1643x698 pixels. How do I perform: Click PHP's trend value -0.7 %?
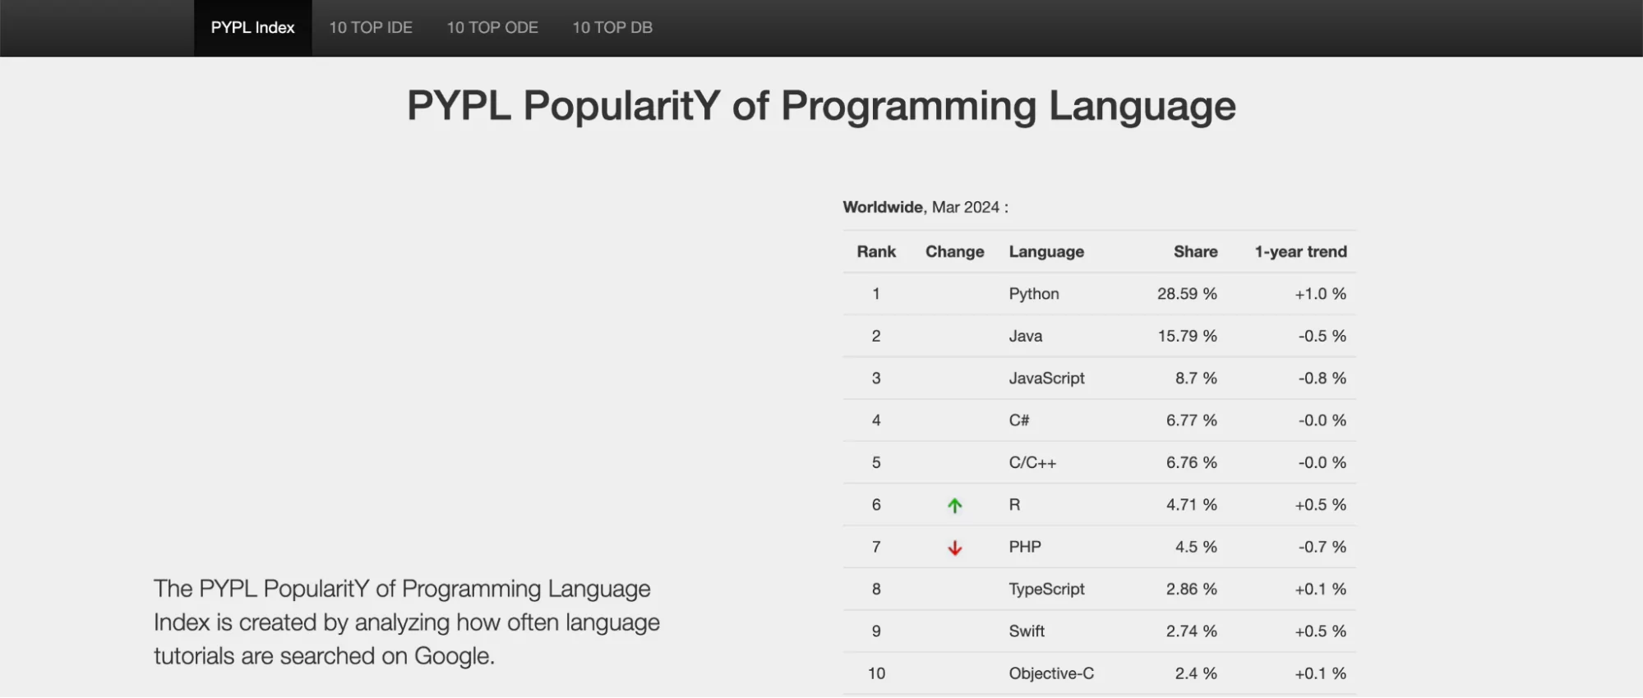[x=1322, y=547]
